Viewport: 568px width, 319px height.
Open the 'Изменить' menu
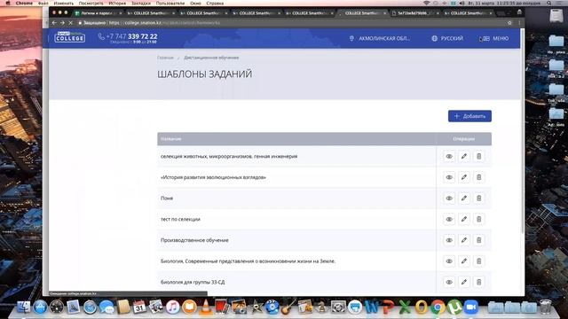[64, 3]
